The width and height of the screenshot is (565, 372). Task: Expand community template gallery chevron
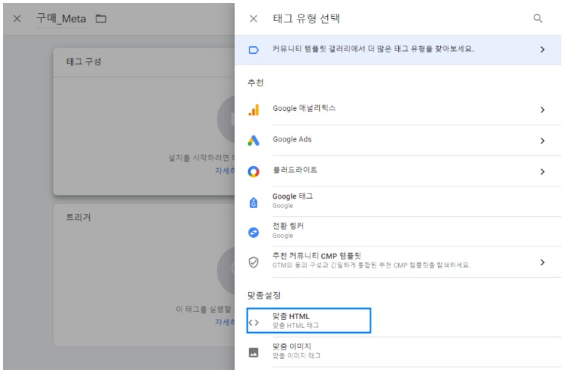point(543,50)
